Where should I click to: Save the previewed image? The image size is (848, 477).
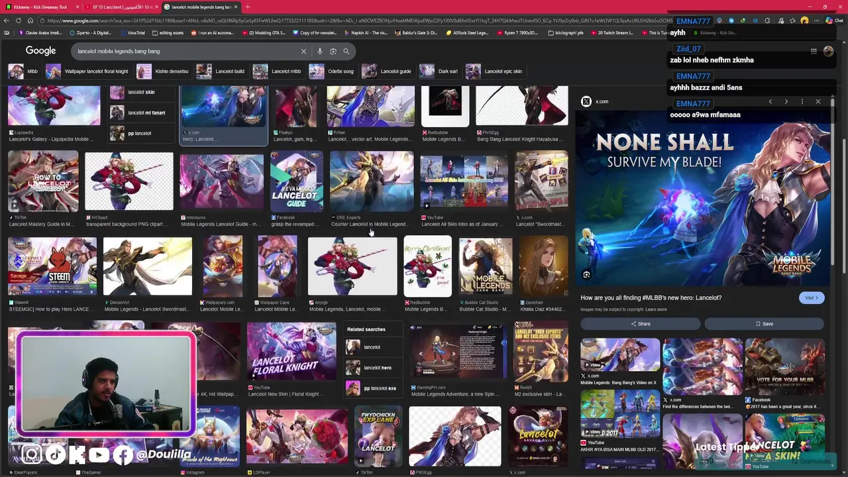coord(764,324)
